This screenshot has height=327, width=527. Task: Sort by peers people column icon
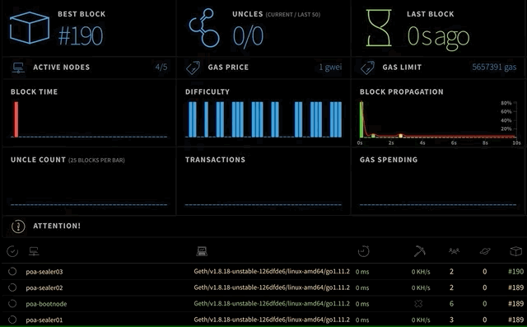coord(454,250)
